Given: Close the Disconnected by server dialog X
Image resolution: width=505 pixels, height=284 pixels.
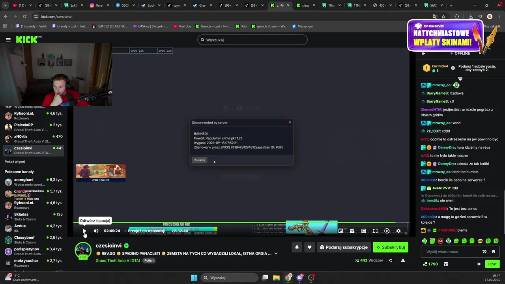Looking at the screenshot, I should tap(290, 122).
